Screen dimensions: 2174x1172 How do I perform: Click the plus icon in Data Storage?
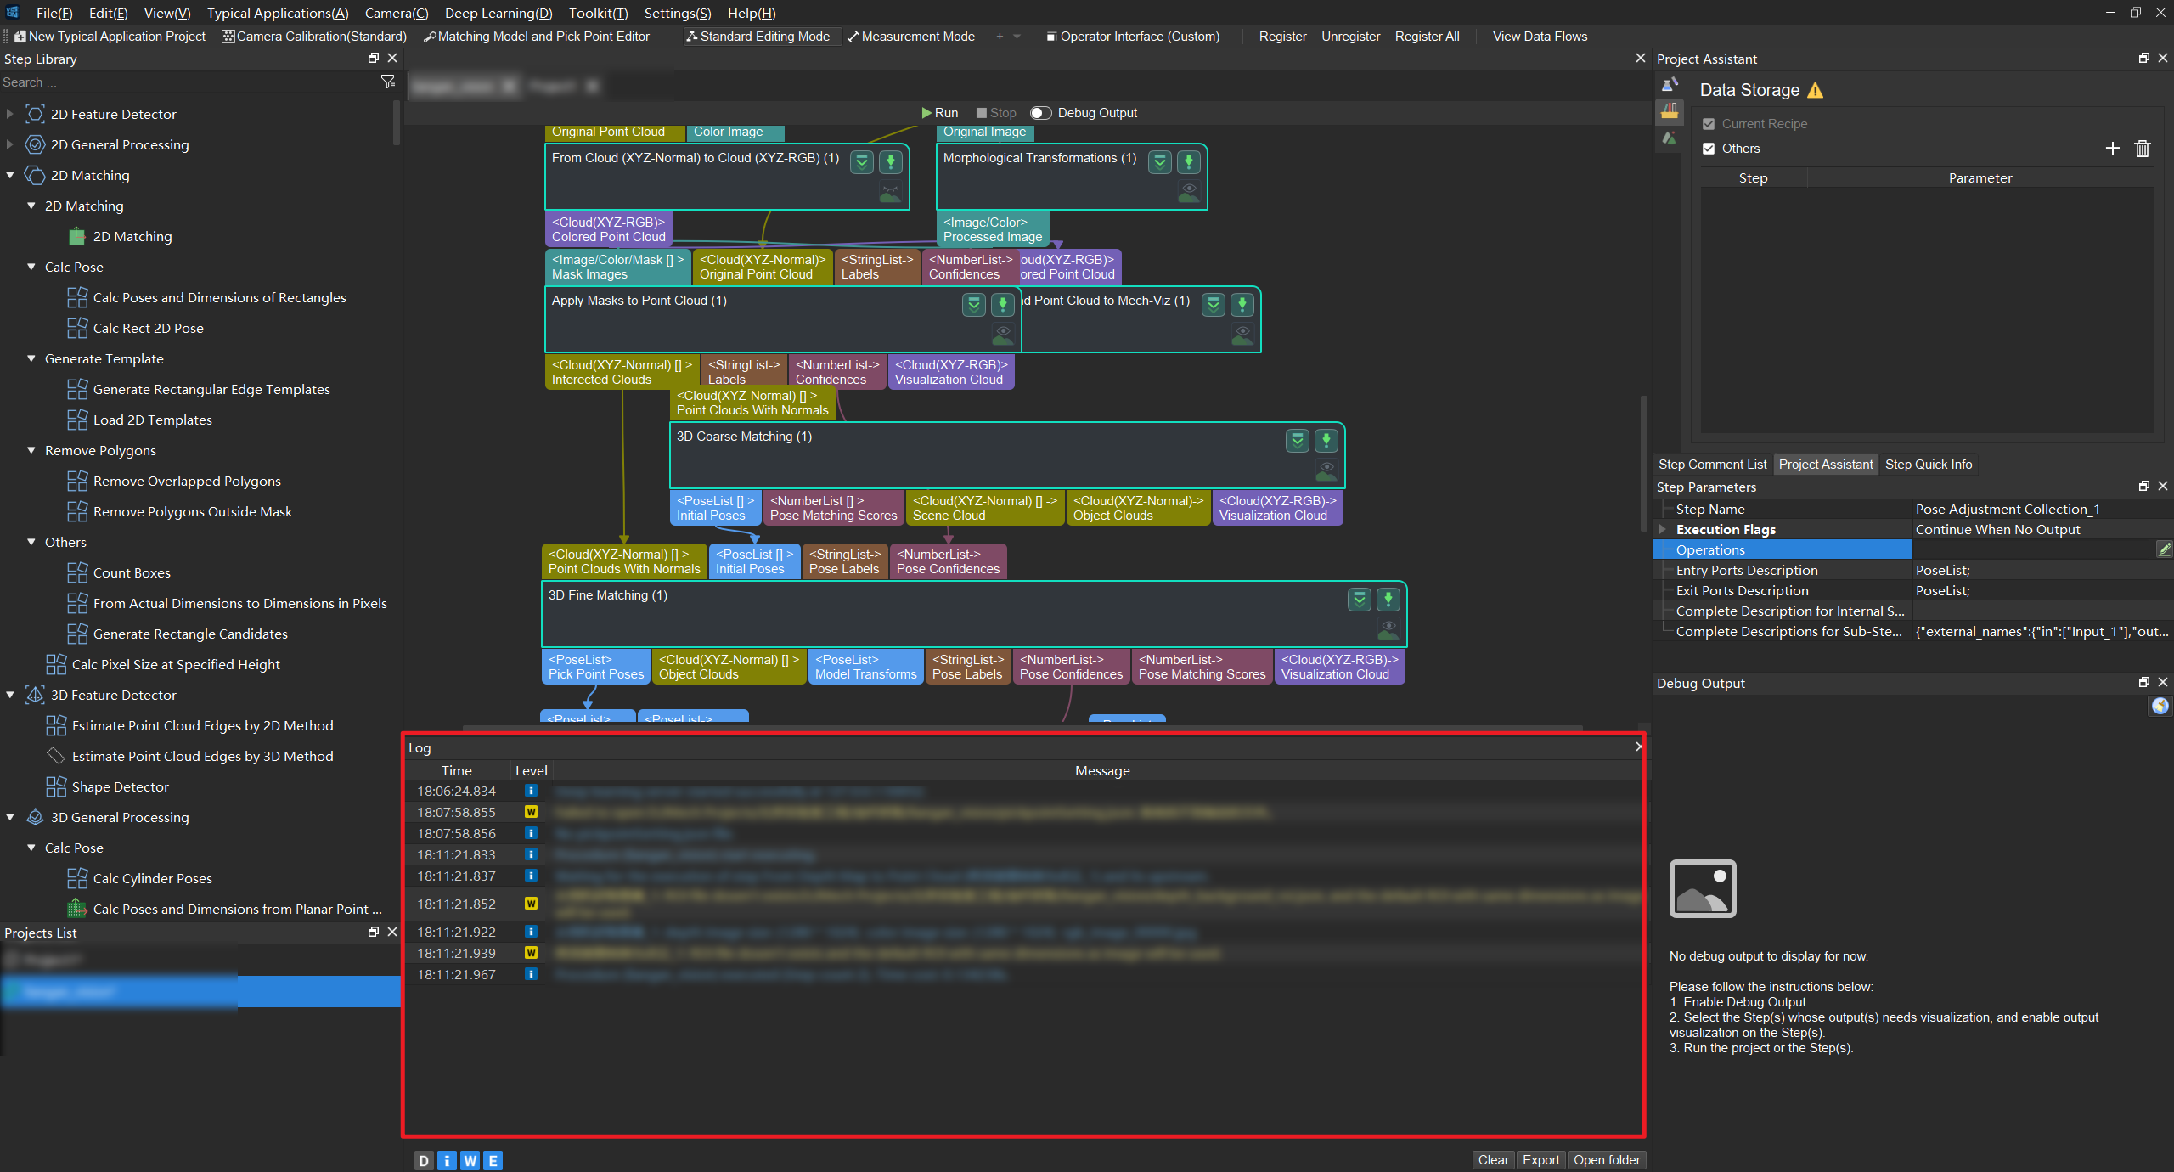tap(2113, 149)
